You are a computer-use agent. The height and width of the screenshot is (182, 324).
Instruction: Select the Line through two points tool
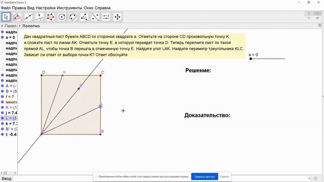(28, 17)
